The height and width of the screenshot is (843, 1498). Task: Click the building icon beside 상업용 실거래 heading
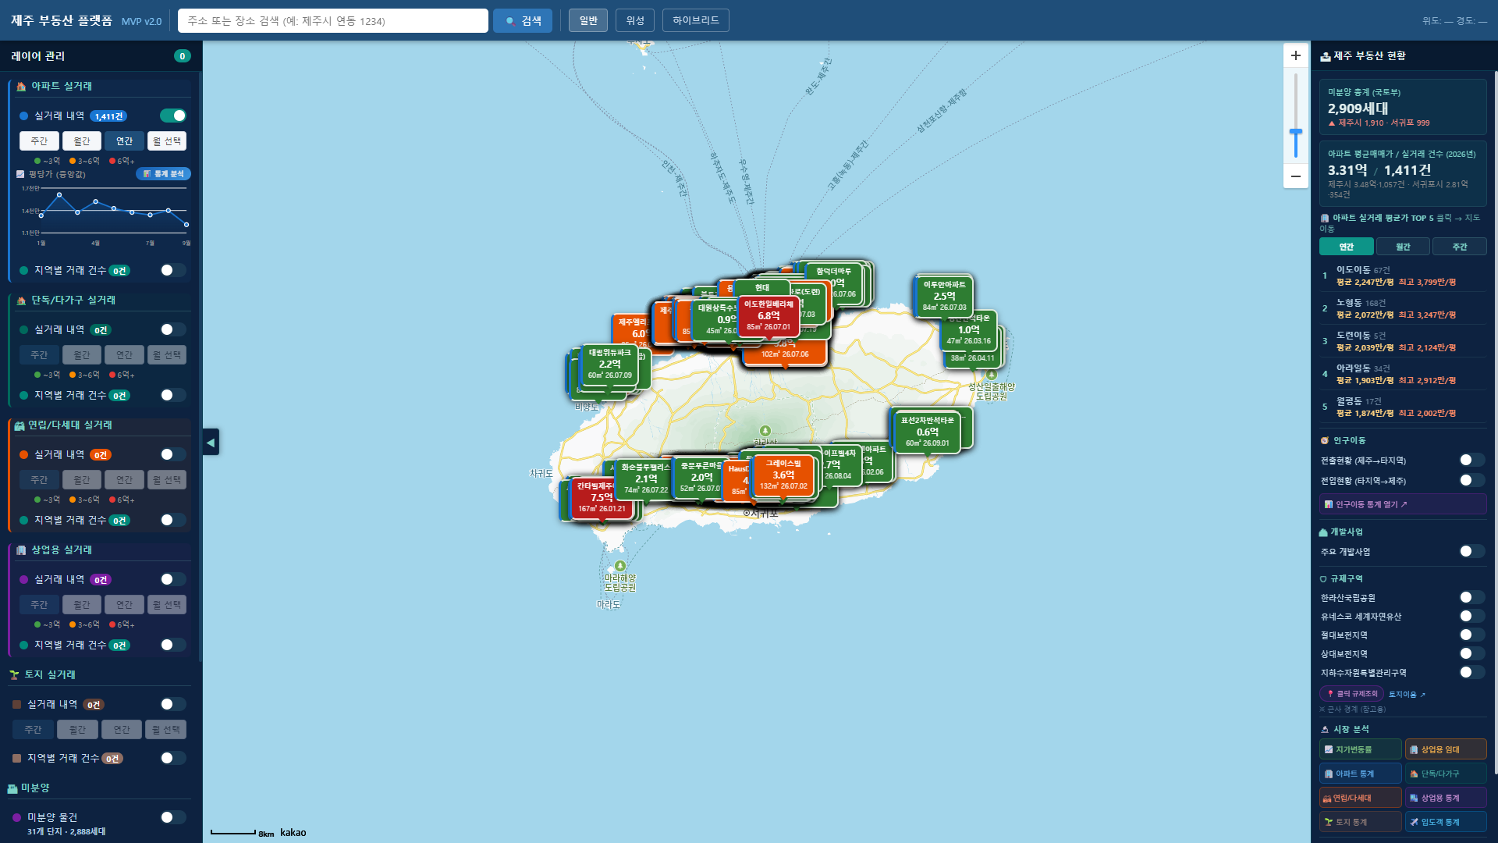point(21,550)
